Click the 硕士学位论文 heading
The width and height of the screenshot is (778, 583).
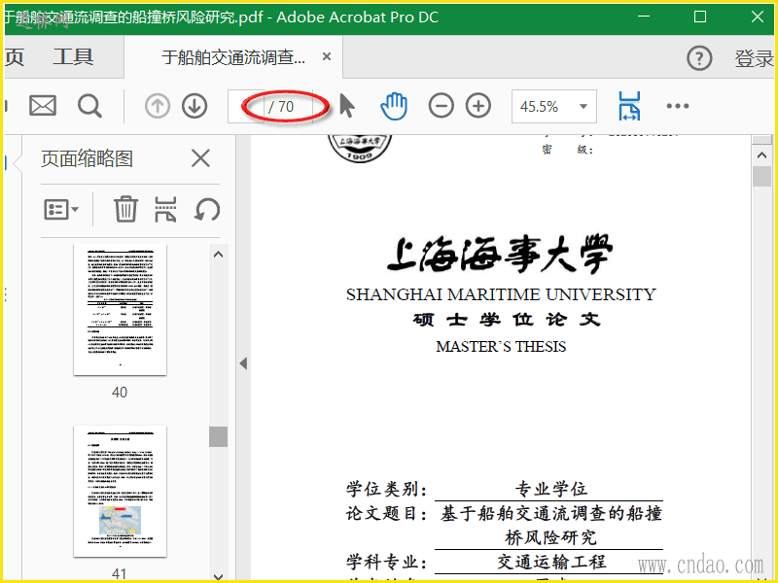[507, 320]
